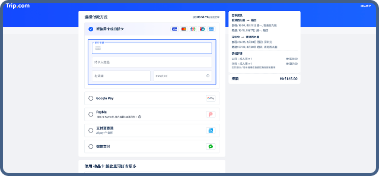Select the 新信用卡或扣賬卡 payment option
This screenshot has width=379, height=176.
point(91,29)
